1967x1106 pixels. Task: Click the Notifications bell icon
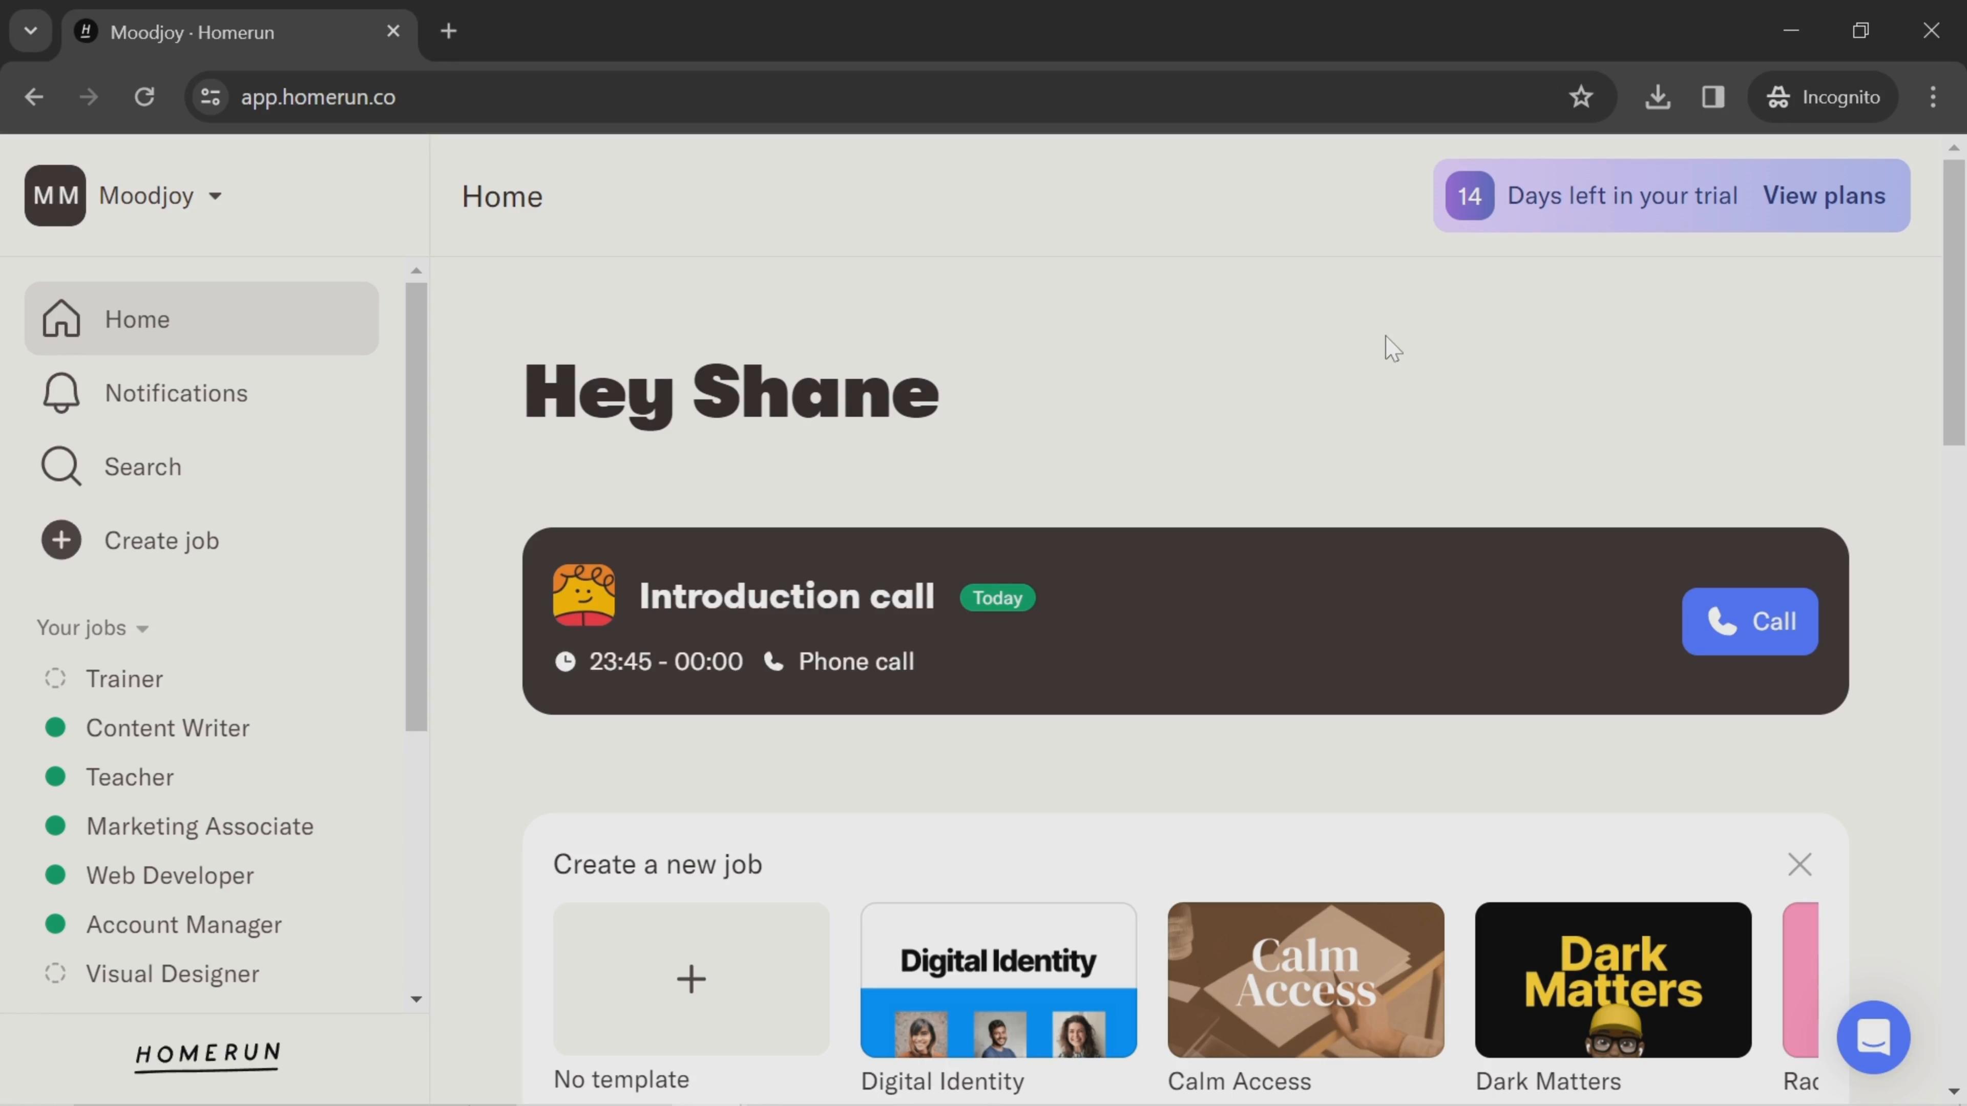pyautogui.click(x=62, y=392)
